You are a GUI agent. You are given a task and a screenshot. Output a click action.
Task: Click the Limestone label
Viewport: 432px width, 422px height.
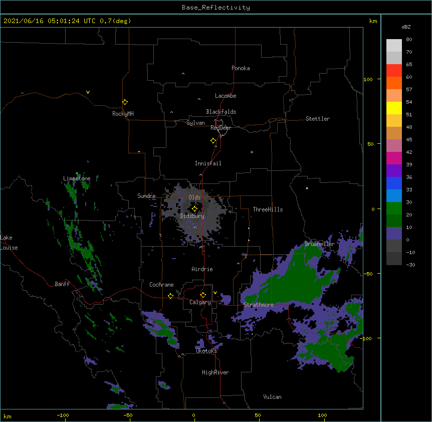coord(77,178)
